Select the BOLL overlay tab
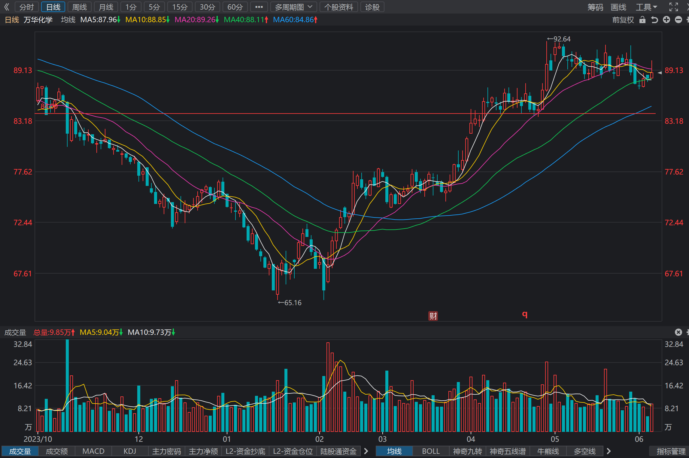 431,451
